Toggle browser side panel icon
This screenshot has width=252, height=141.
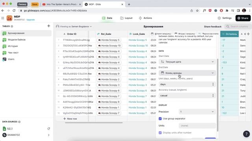tap(238, 11)
